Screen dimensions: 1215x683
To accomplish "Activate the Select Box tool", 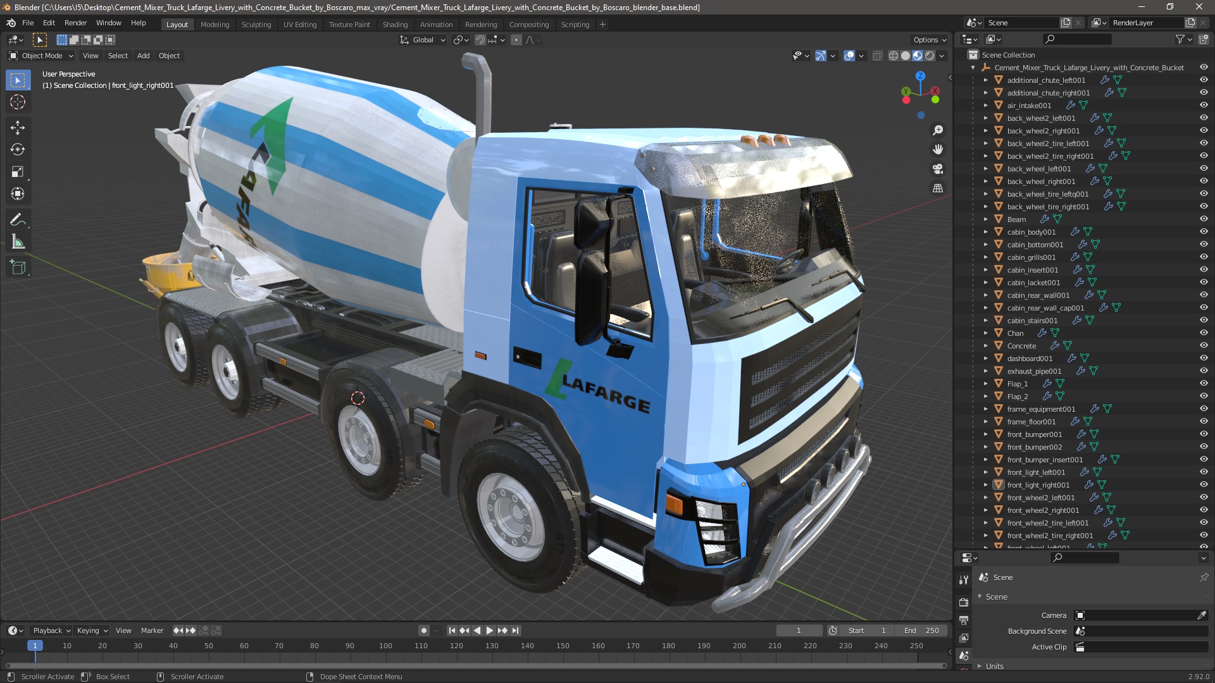I will (18, 80).
